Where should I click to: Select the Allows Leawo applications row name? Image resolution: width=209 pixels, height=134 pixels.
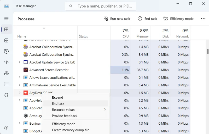[x=53, y=78]
